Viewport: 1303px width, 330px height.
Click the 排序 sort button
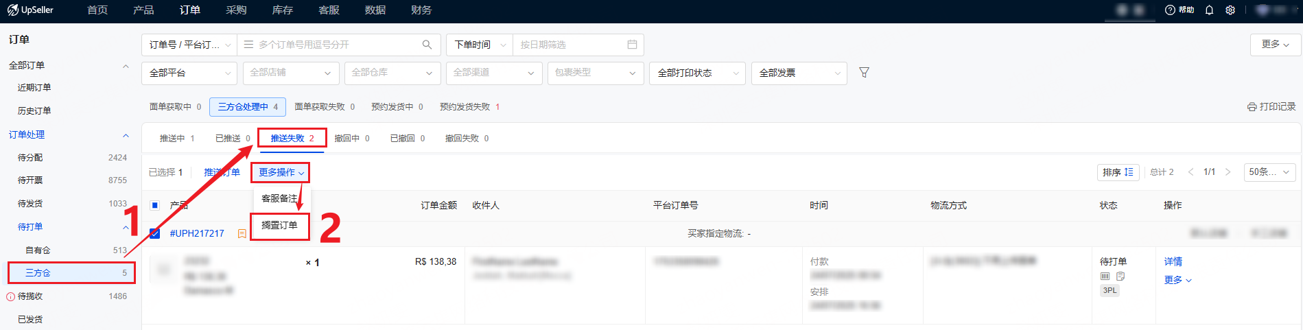click(x=1118, y=172)
